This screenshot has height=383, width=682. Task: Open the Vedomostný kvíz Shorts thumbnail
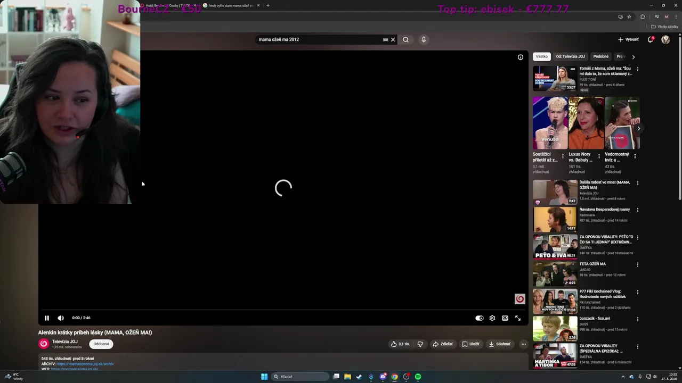[x=622, y=123]
